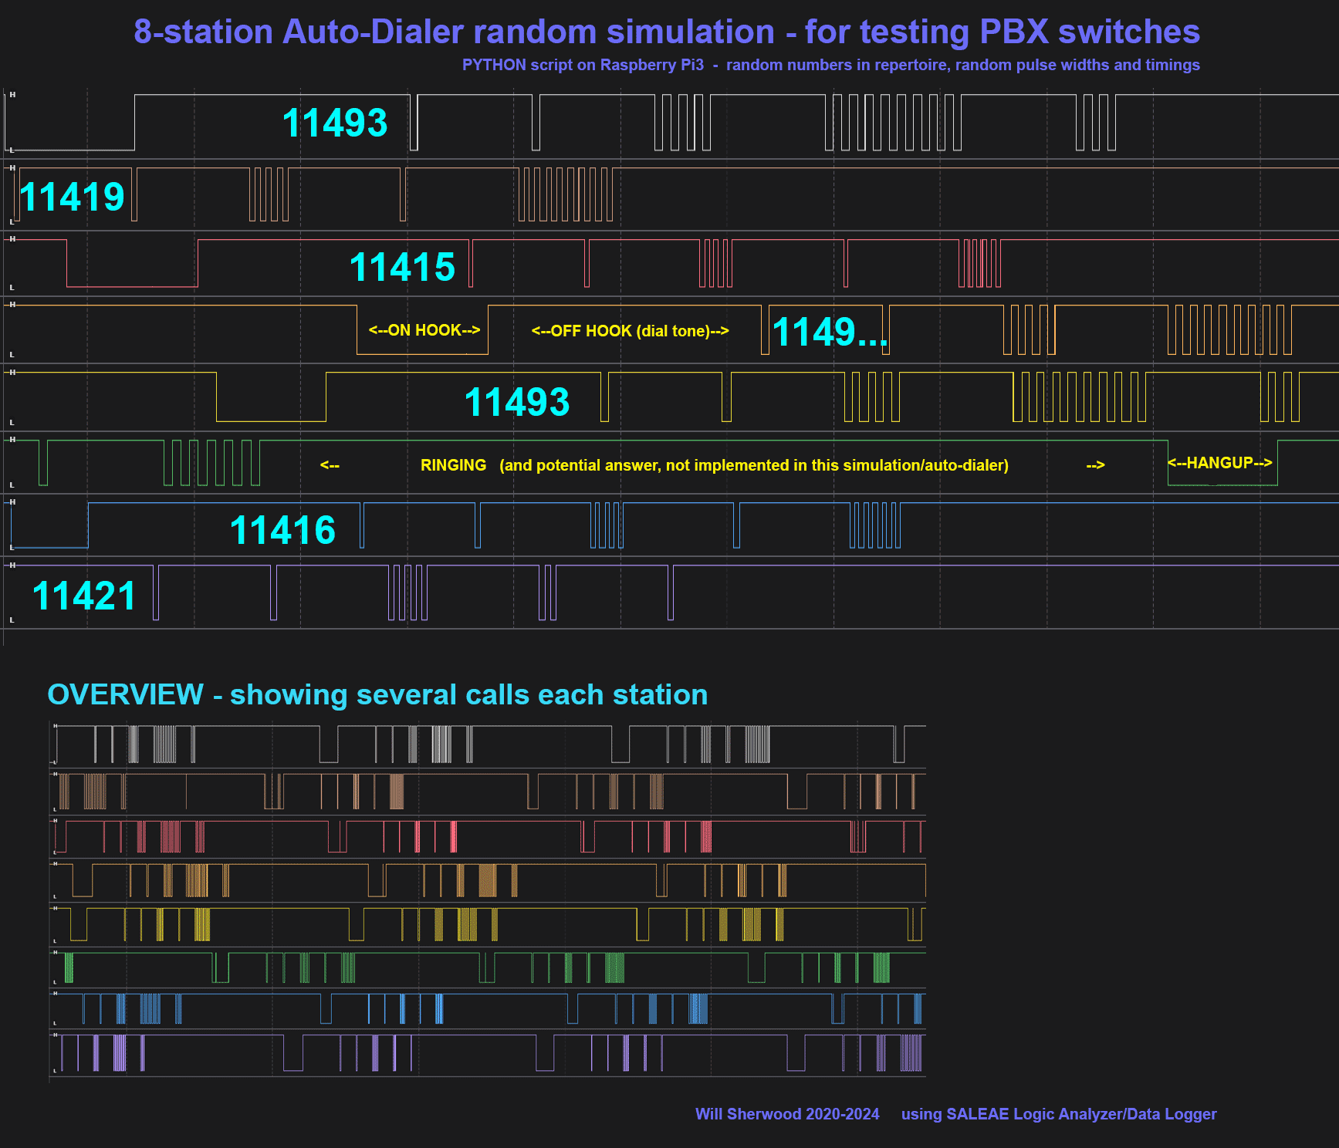Click the word RINGING on the green trace
This screenshot has width=1339, height=1148.
point(453,465)
